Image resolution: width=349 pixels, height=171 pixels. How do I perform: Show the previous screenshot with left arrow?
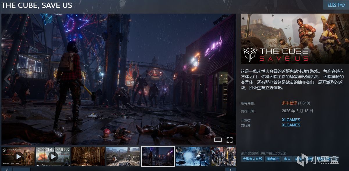[7, 79]
